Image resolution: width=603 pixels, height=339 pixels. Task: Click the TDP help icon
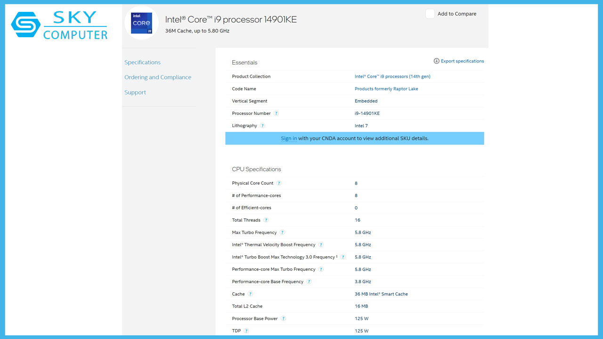pyautogui.click(x=246, y=331)
